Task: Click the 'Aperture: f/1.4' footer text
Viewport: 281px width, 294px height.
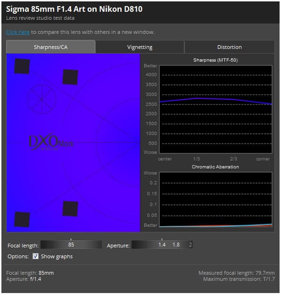Action: coord(24,279)
